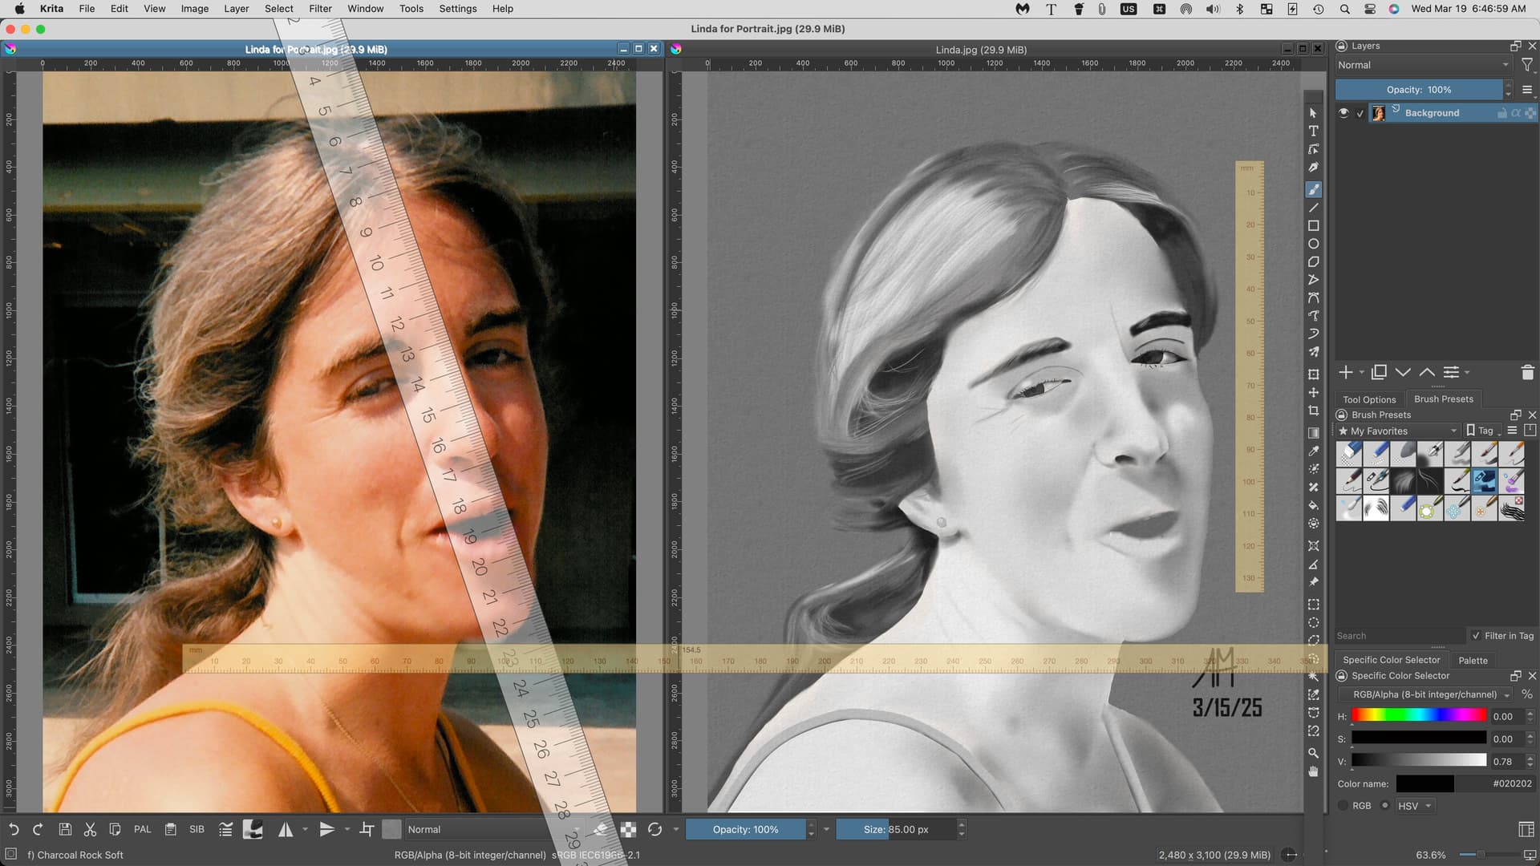The width and height of the screenshot is (1540, 866).
Task: Select the Text tool in toolbox
Action: (1313, 132)
